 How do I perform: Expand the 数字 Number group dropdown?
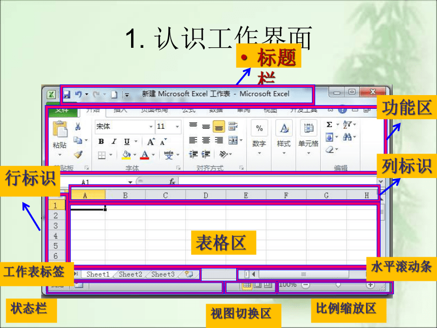[259, 153]
